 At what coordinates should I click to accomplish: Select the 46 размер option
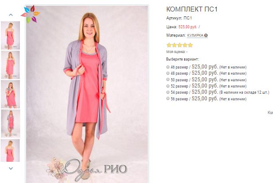(168, 67)
